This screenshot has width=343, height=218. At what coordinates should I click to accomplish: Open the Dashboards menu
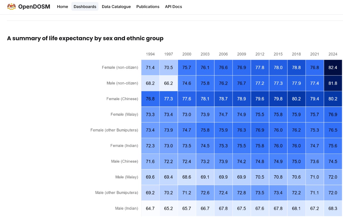click(x=85, y=7)
